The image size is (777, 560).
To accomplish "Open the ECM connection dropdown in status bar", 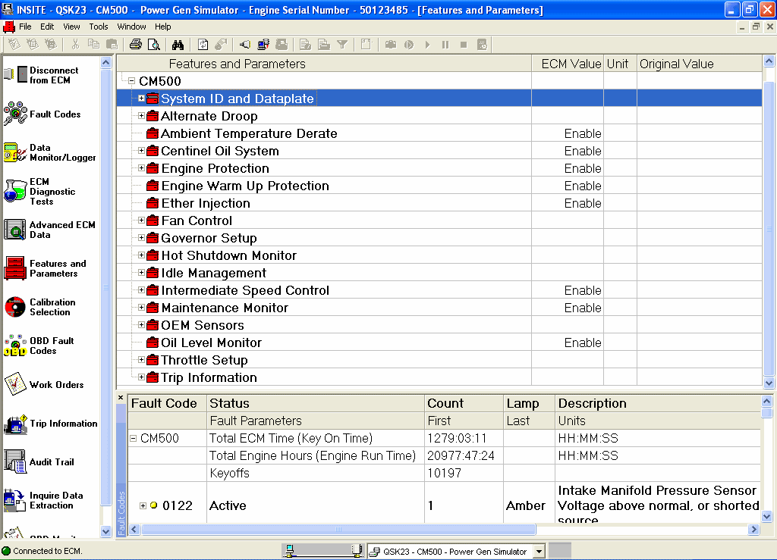I will pos(539,551).
